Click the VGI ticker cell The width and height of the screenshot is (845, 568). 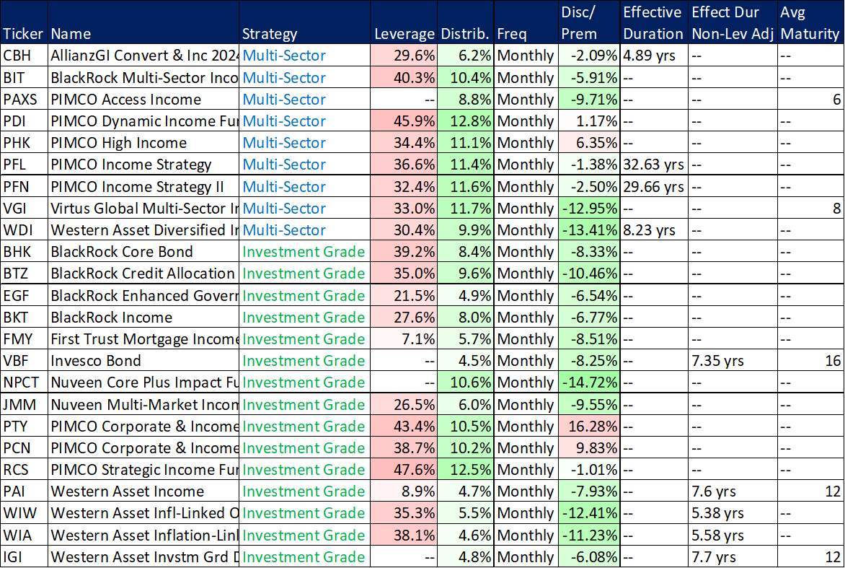24,208
